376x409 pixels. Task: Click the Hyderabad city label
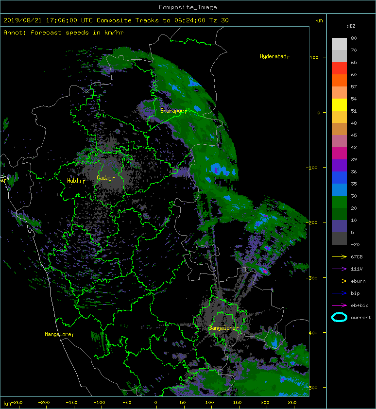pos(274,56)
